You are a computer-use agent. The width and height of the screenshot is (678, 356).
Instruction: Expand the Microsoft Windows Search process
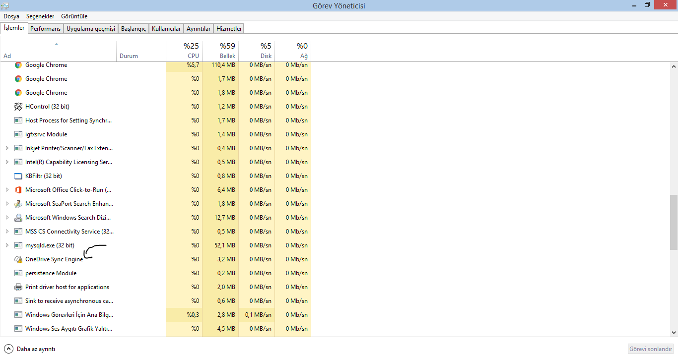[7, 218]
